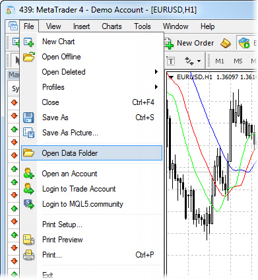This screenshot has height=280, width=258.
Task: Click the MetaEditor book icon in toolbar
Action: [226, 43]
